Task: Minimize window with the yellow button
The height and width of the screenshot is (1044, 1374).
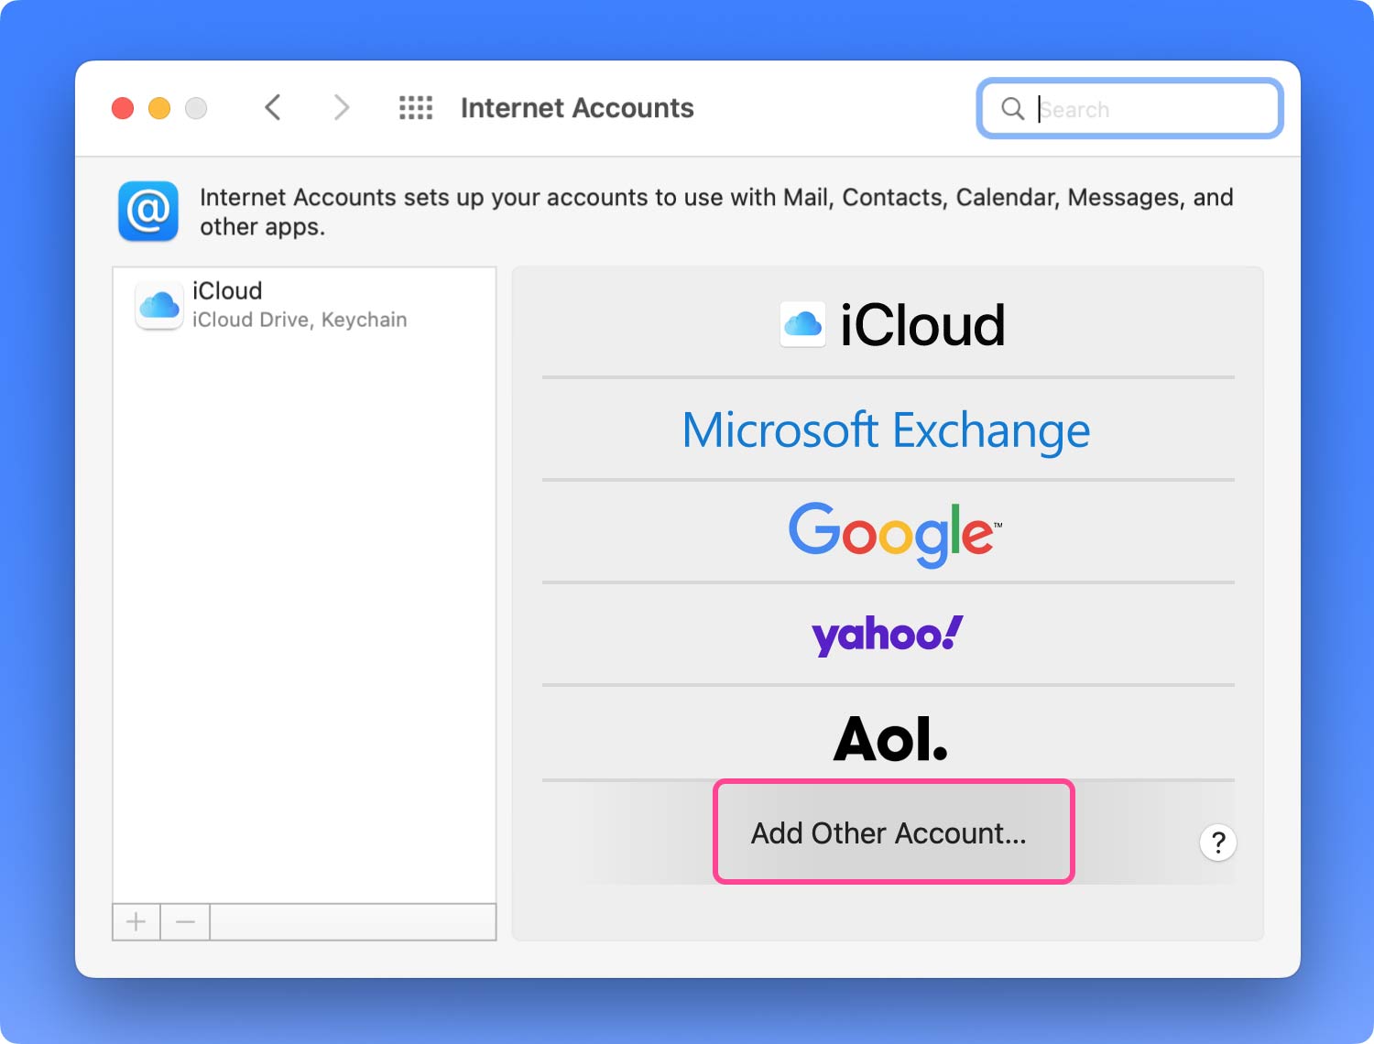Action: pyautogui.click(x=159, y=108)
